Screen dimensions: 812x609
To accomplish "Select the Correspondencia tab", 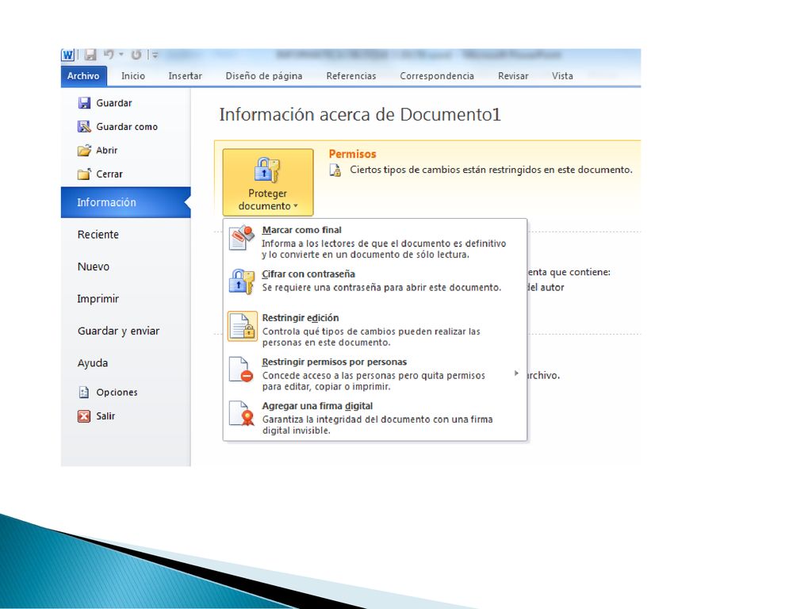I will pos(437,75).
